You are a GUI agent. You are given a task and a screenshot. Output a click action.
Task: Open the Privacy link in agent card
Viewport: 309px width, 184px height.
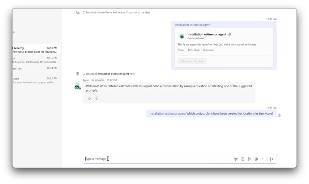point(181,50)
